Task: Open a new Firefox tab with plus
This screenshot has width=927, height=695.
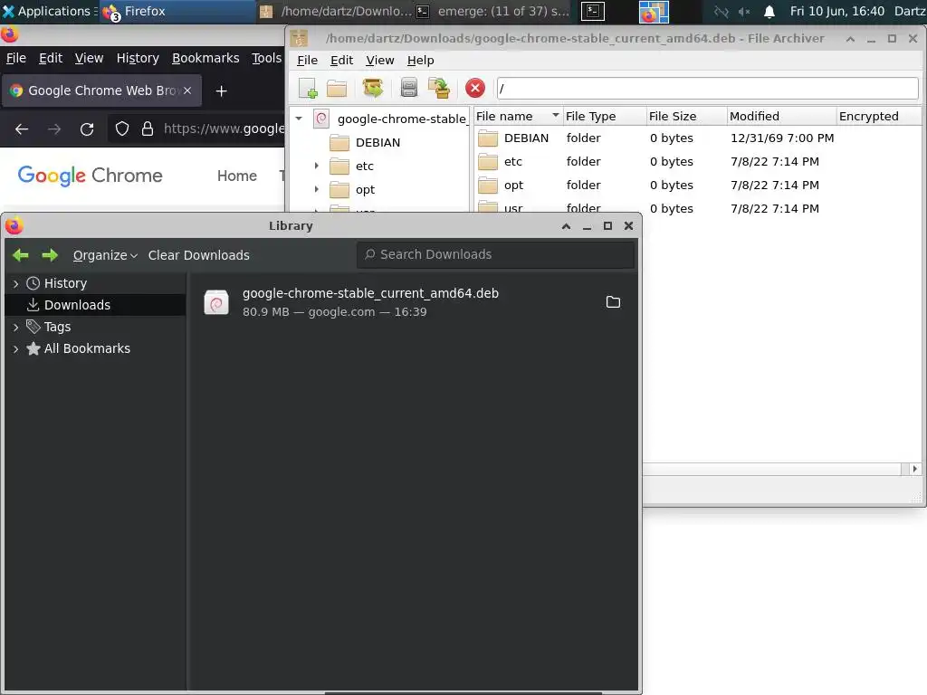Action: (x=221, y=91)
